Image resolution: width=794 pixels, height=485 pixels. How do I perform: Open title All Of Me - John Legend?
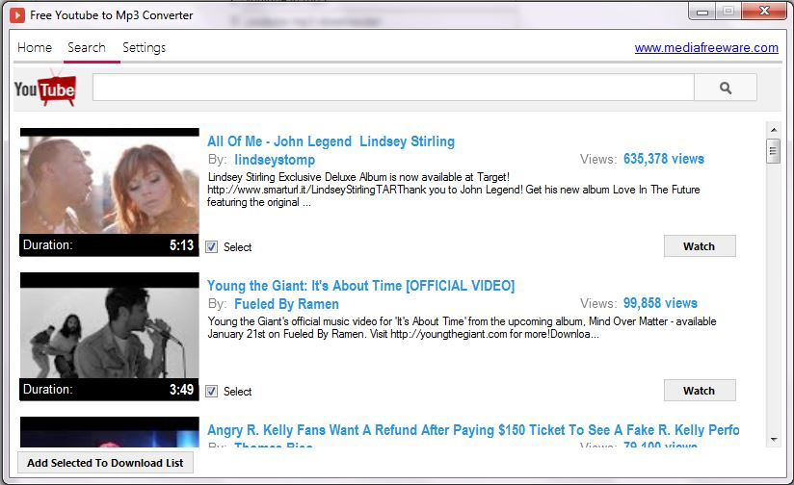click(x=331, y=141)
